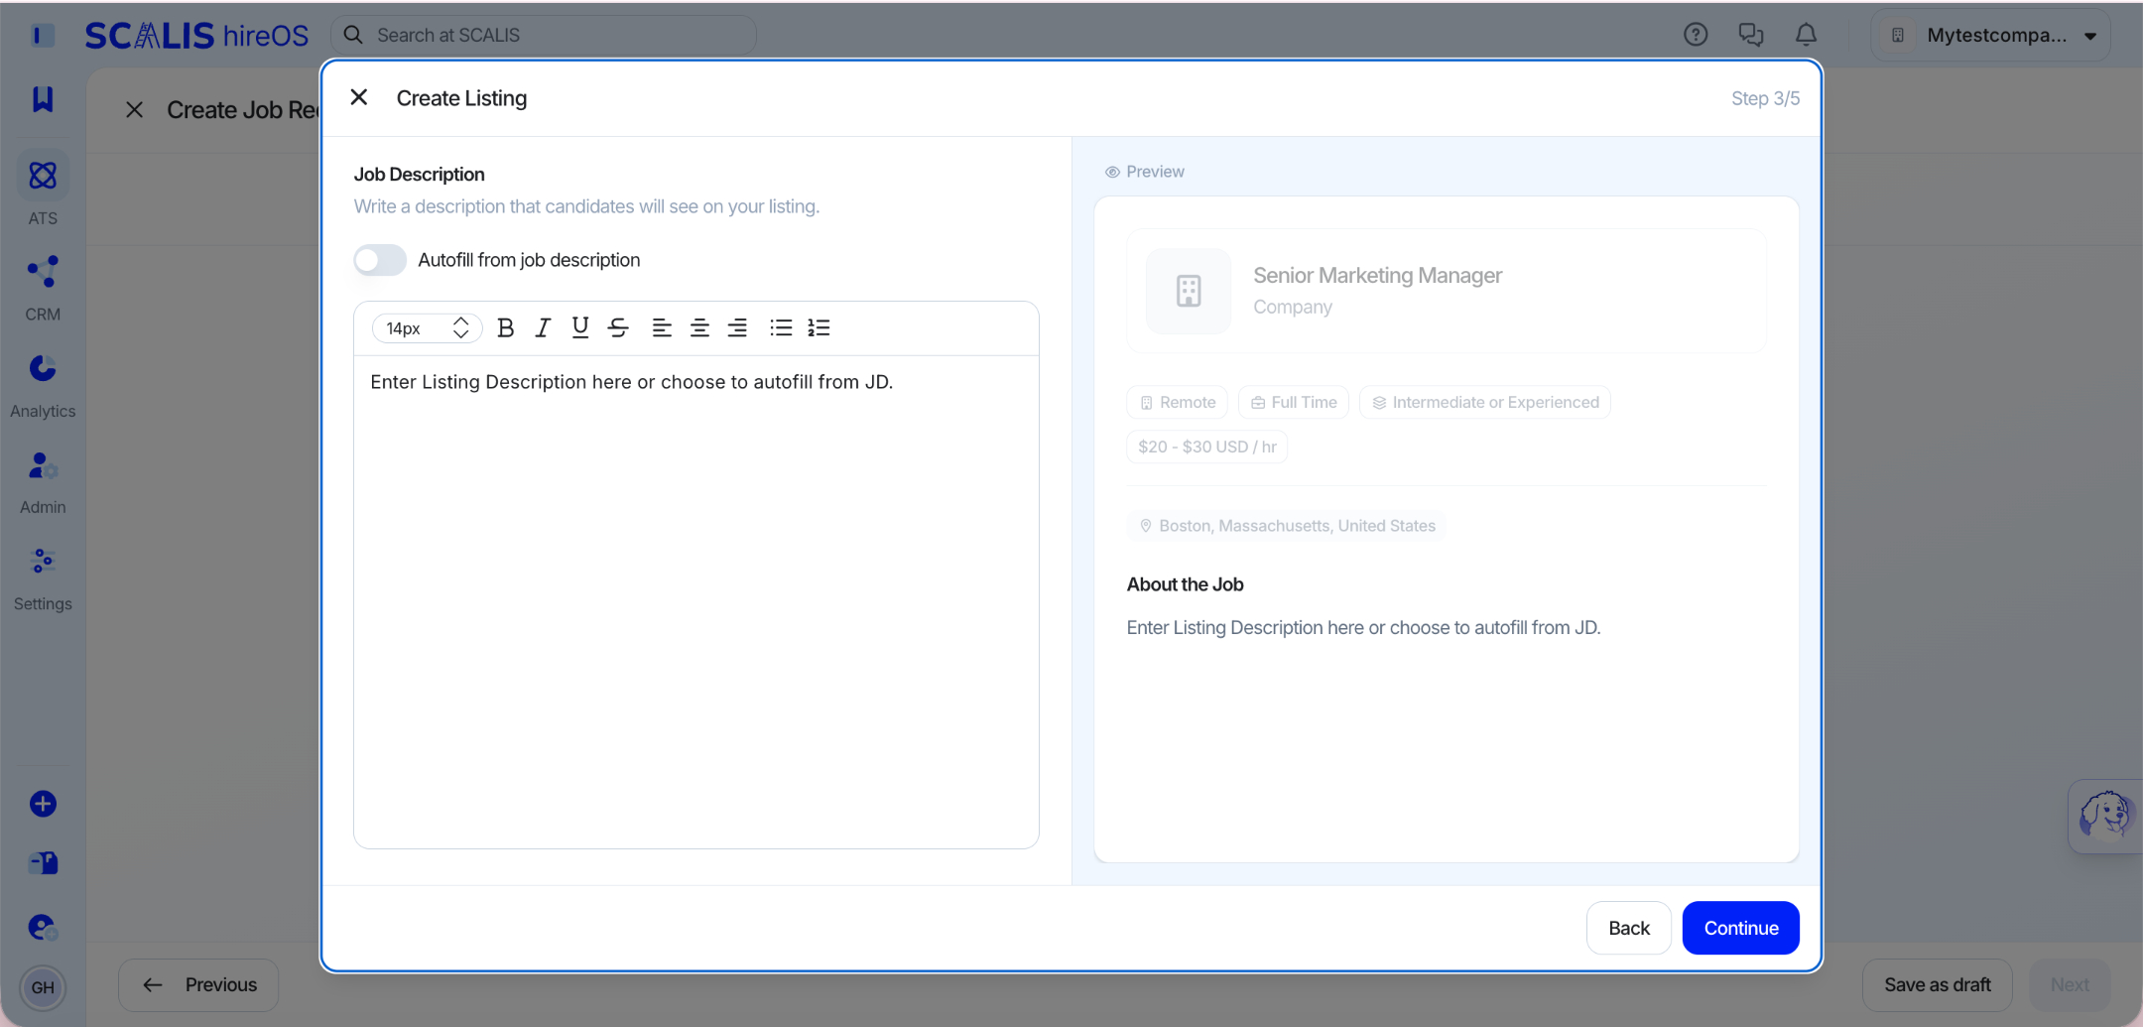Click the plus create icon in sidebar

43,804
